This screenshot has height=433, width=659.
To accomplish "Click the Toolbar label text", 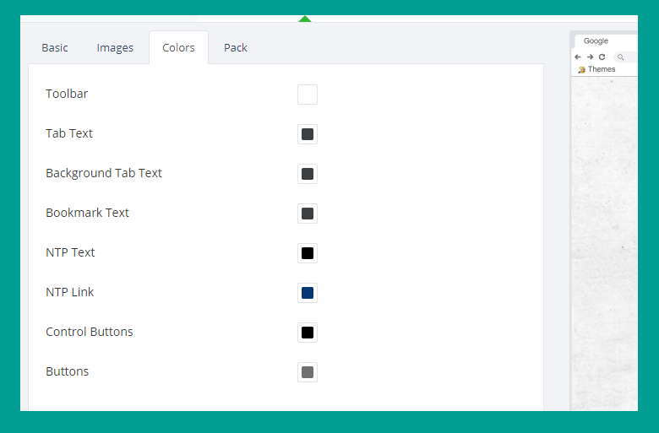I will coord(67,94).
